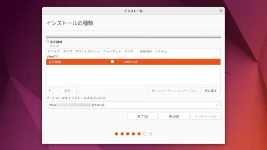This screenshot has height=150, width=267.
Task: Open 新しいパーティションテーブル... button
Action: 174,91
